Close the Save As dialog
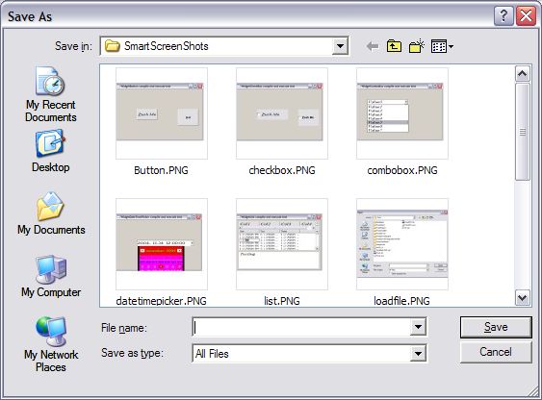Viewport: 542px width, 400px height. [x=526, y=16]
